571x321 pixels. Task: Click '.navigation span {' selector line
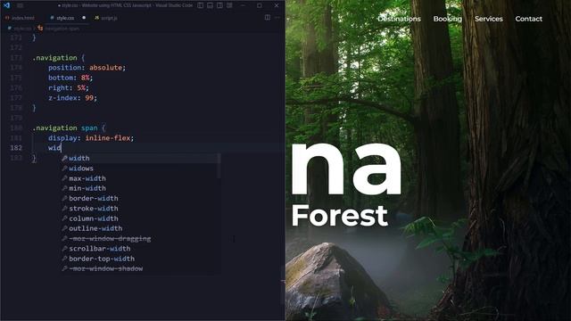[x=69, y=128]
